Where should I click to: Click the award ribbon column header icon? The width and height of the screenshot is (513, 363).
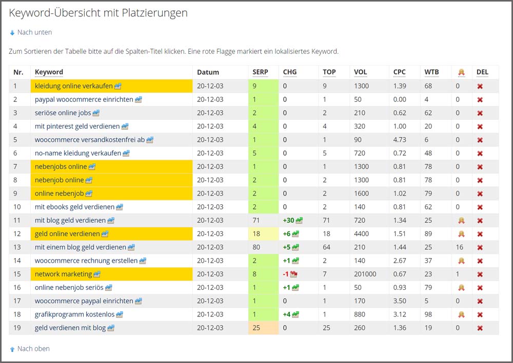[x=461, y=73]
